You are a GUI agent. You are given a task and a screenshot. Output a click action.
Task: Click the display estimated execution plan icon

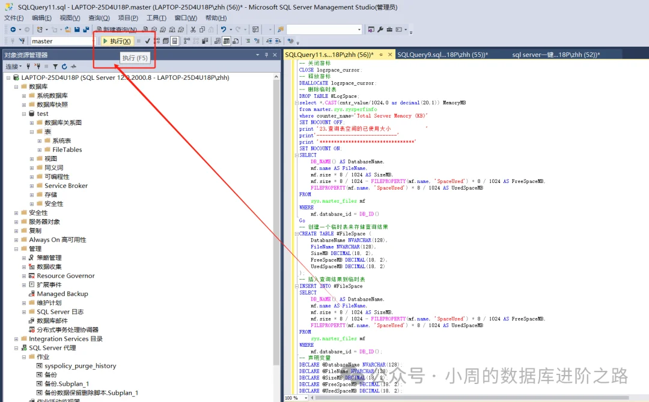(157, 41)
